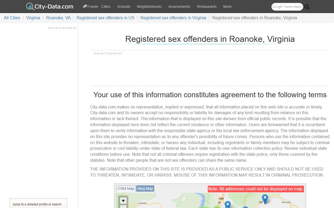Open the Roanoke, VA breadcrumb link
The image size is (334, 208).
pyautogui.click(x=58, y=18)
